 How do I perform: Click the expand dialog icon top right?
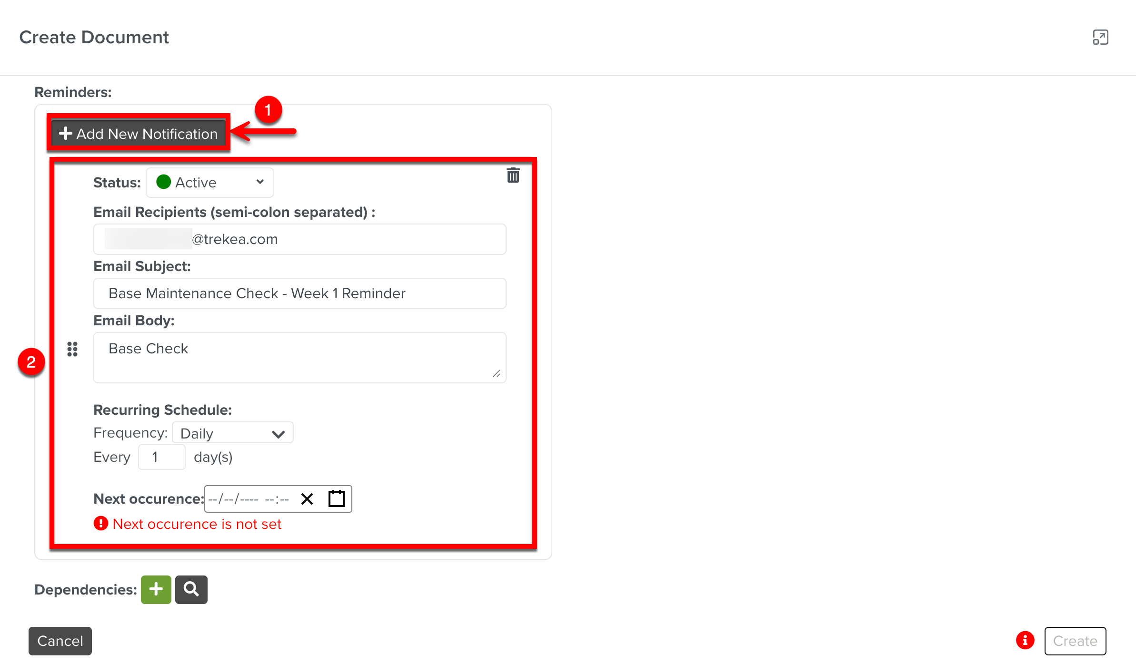point(1100,37)
